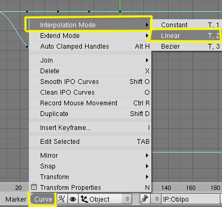Viewport: 222px width, 207px height.
Task: Click the Curve menu in the header
Action: pyautogui.click(x=43, y=199)
